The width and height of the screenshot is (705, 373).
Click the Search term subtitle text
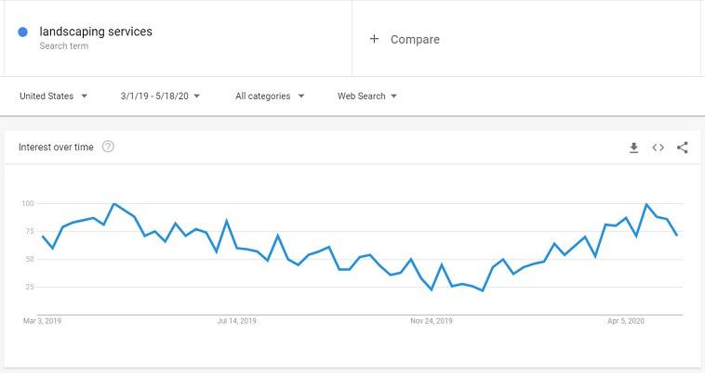64,45
